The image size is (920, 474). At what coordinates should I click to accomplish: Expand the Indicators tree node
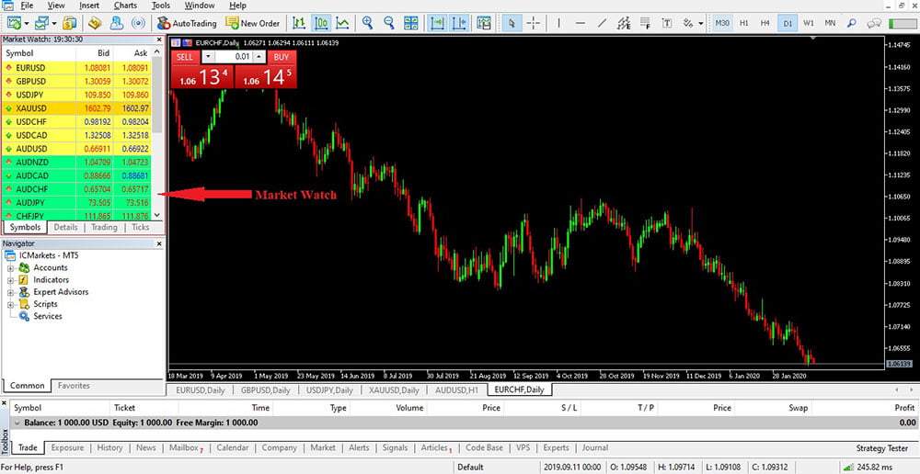click(10, 280)
